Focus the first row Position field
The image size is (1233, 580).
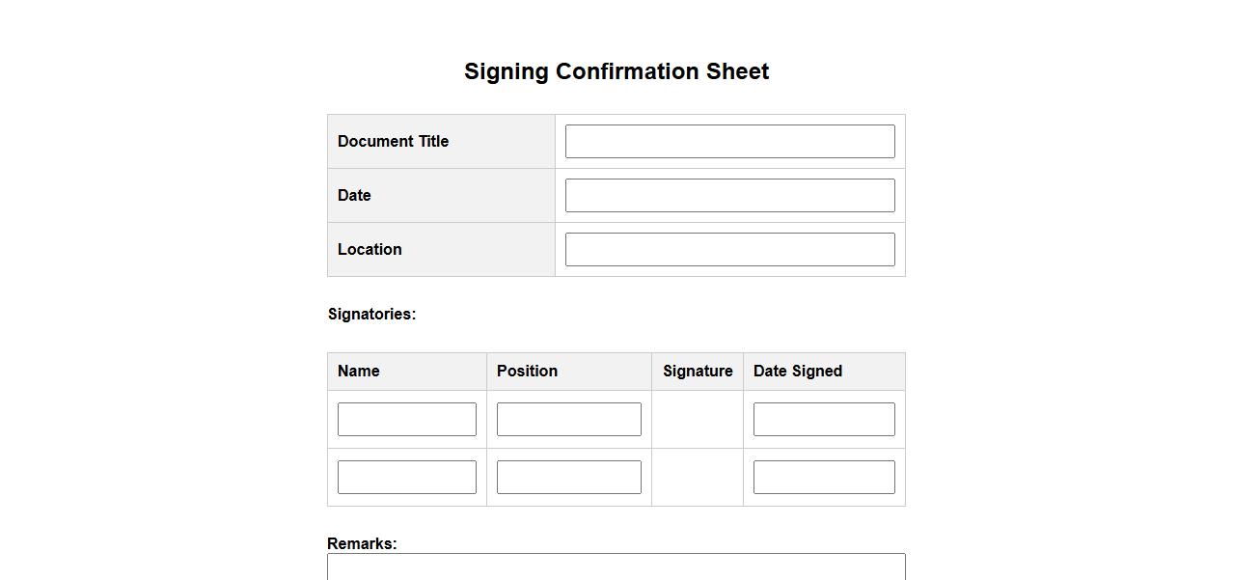point(568,420)
